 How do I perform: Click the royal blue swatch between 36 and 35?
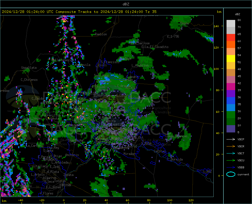(x=231, y=101)
